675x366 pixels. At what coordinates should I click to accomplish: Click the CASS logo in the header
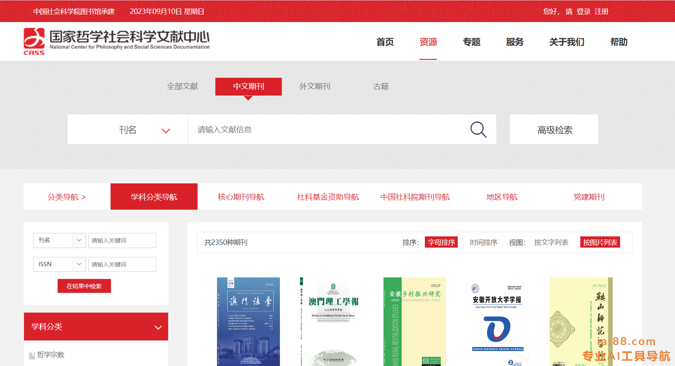click(34, 41)
